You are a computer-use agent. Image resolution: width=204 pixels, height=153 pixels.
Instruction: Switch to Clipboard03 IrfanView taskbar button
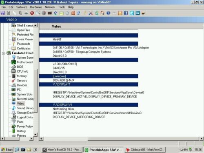[x=145, y=150]
